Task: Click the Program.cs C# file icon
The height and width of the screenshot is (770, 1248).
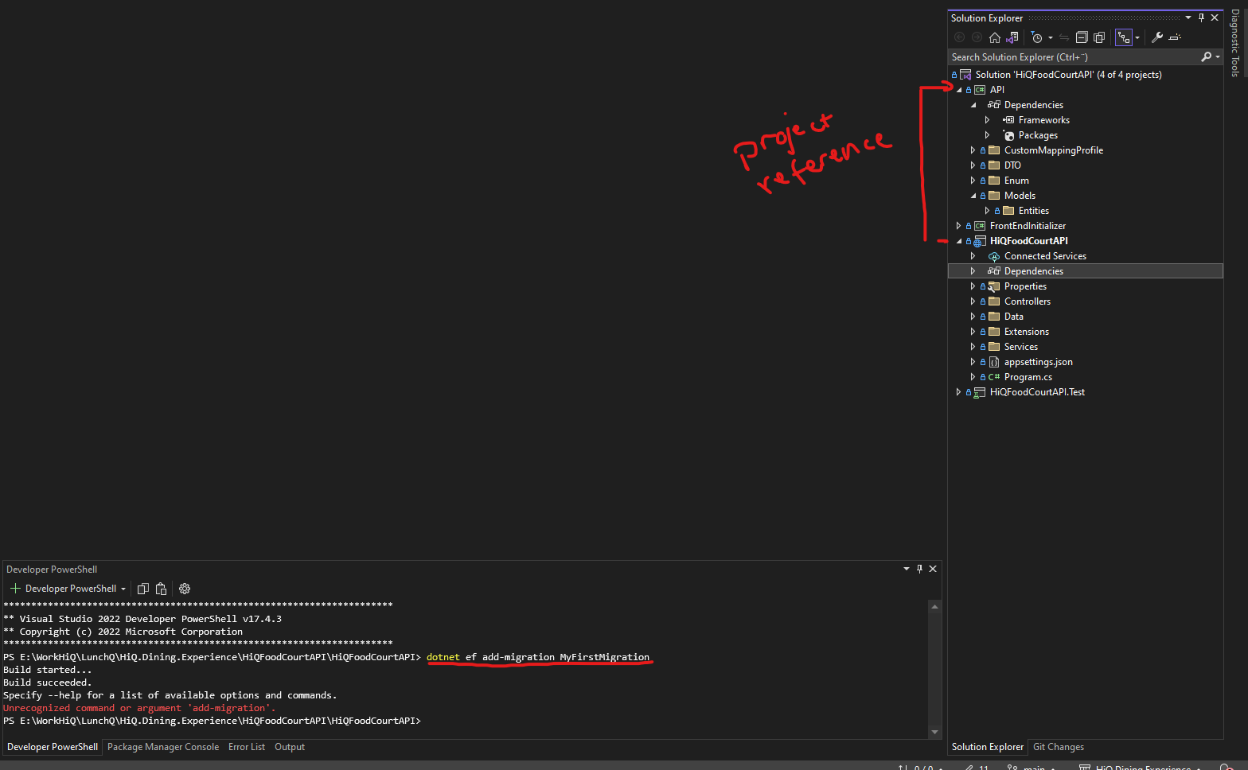Action: coord(994,377)
